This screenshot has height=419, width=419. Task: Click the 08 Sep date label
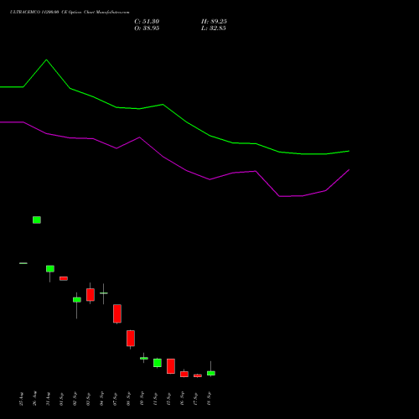click(x=129, y=399)
